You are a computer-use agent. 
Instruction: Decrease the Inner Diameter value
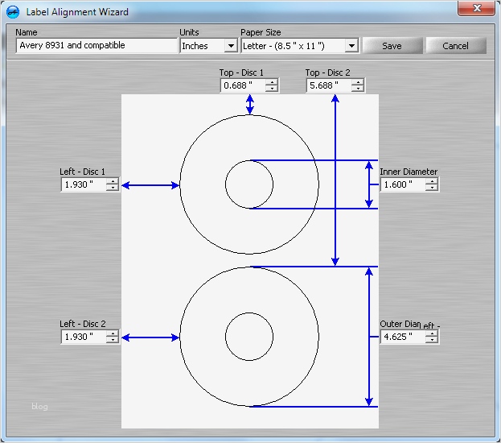432,188
